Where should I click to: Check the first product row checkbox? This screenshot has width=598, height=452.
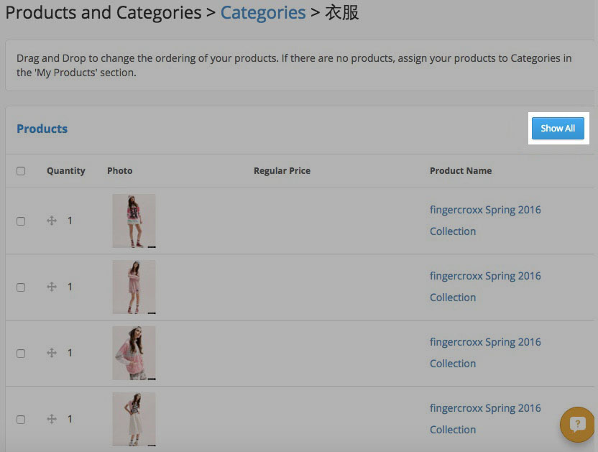tap(21, 221)
